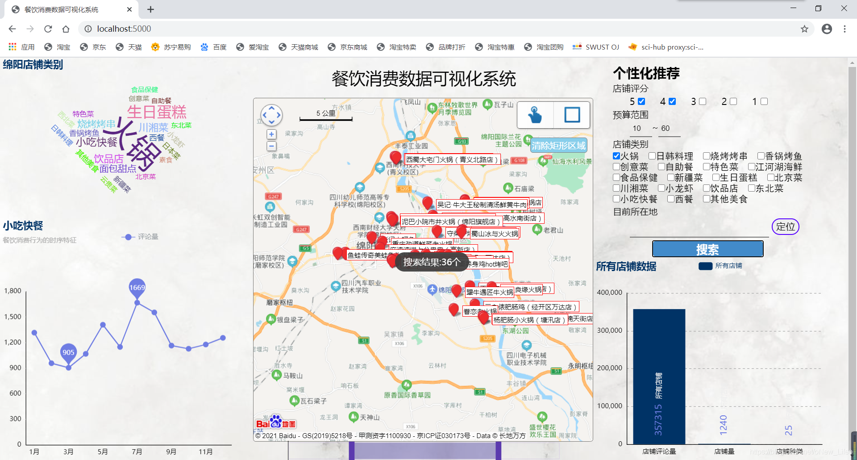Click 小吃快餐 in the word cloud
The image size is (857, 460).
point(96,142)
